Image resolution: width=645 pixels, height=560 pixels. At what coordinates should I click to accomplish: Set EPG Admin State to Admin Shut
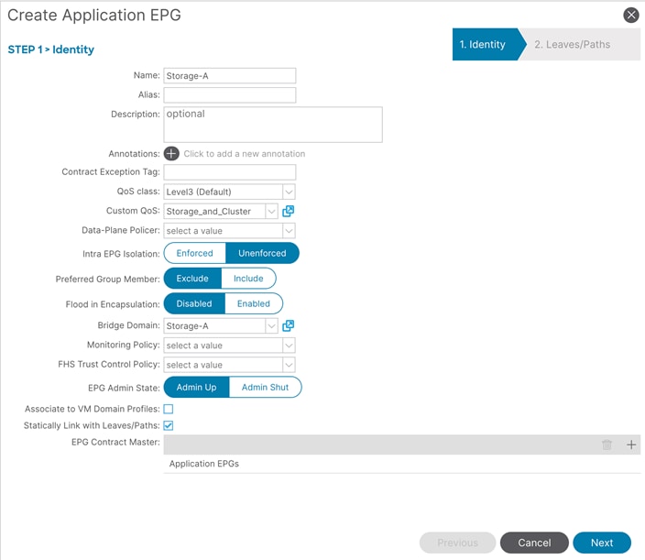(x=265, y=388)
